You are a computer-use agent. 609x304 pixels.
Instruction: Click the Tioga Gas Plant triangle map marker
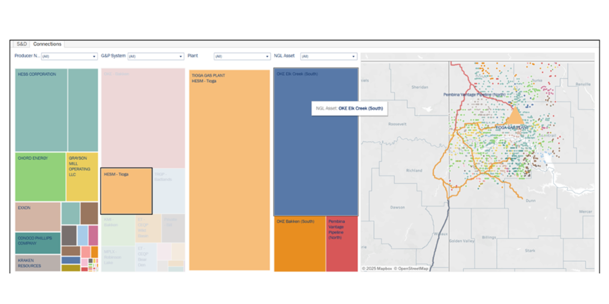(x=515, y=116)
